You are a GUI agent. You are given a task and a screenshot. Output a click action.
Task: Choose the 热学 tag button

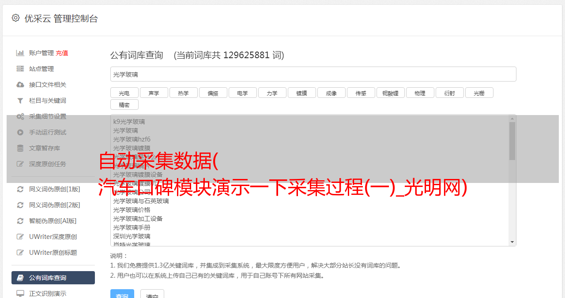point(184,93)
